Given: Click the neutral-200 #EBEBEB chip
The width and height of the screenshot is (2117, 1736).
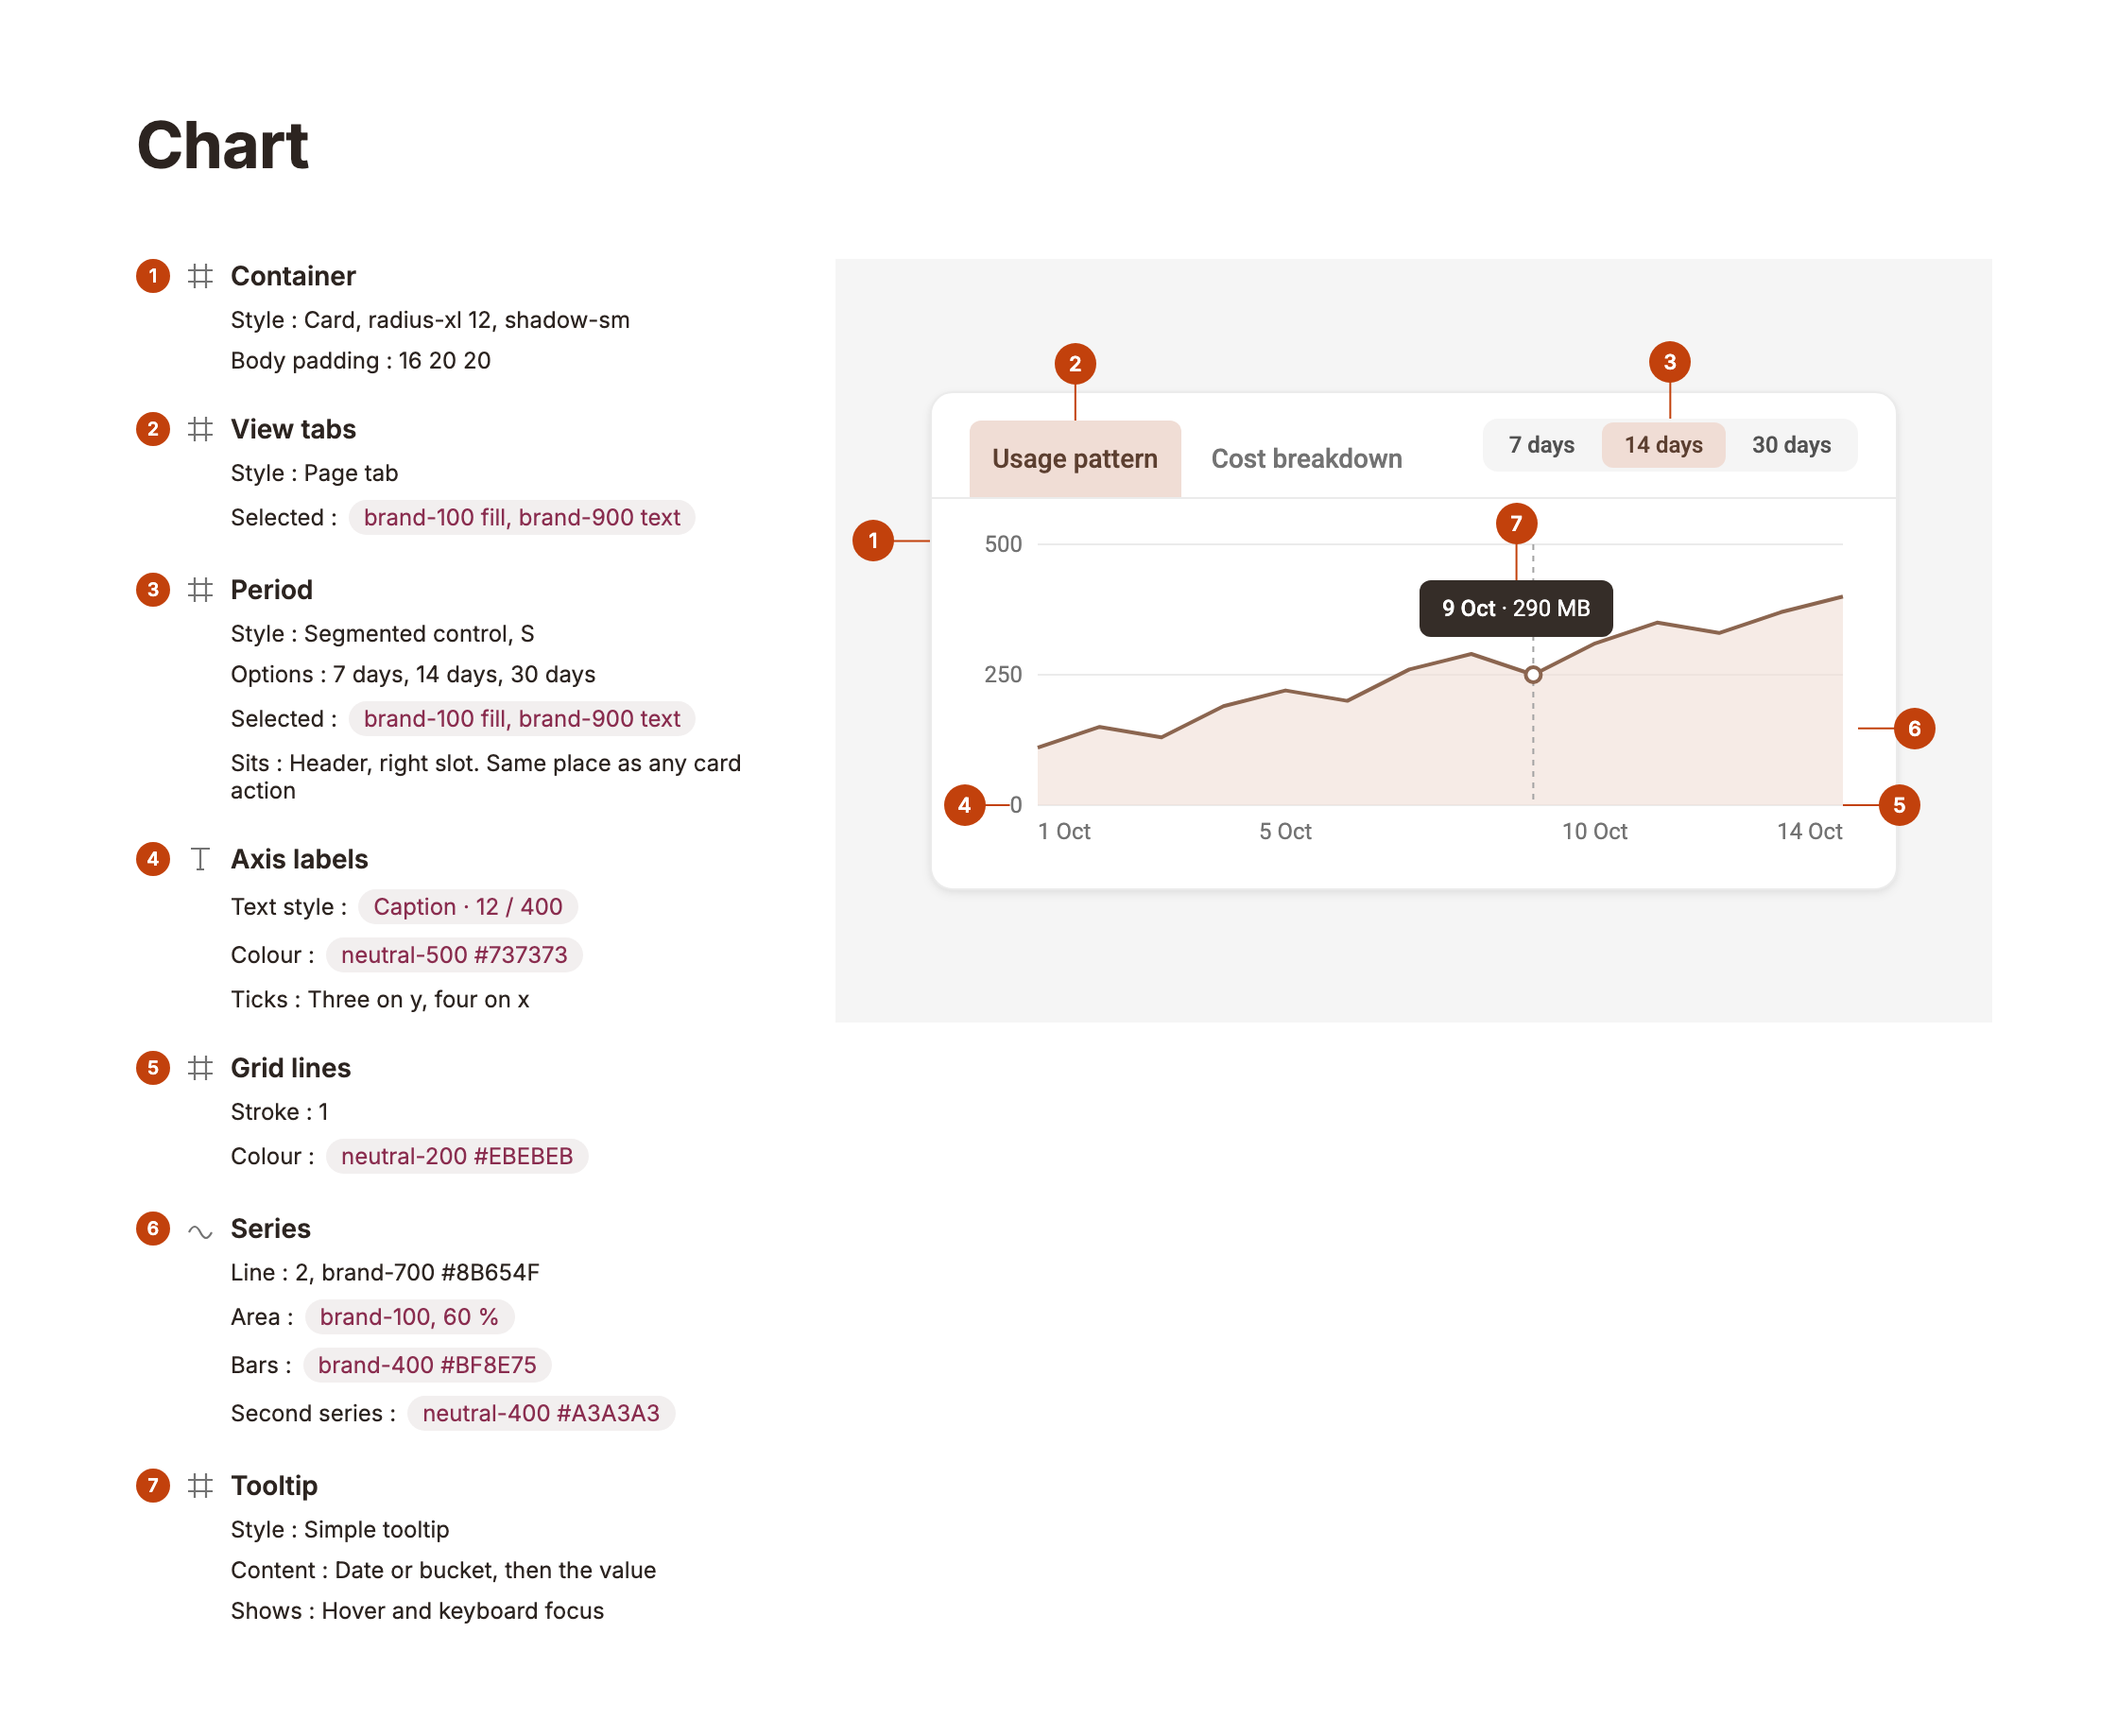Looking at the screenshot, I should click(456, 1155).
